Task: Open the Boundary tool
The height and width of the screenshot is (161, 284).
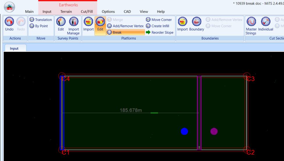Action: [196, 24]
